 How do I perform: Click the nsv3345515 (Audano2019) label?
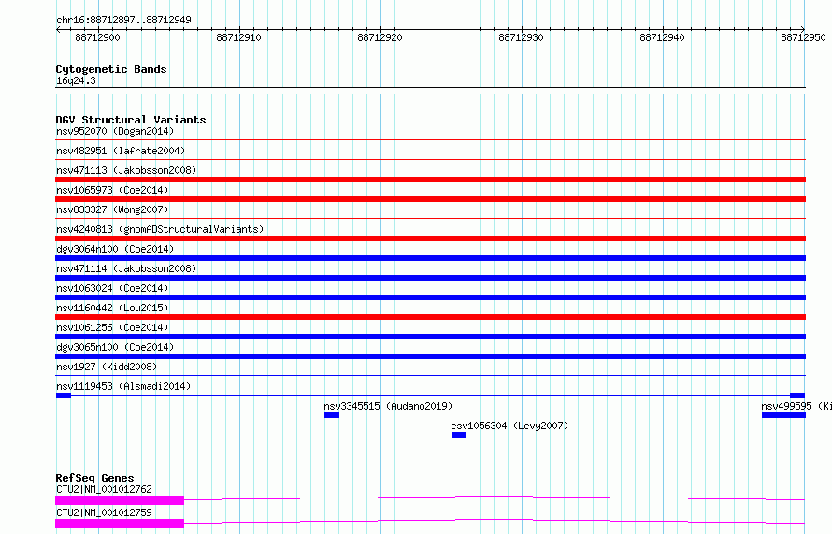(388, 406)
